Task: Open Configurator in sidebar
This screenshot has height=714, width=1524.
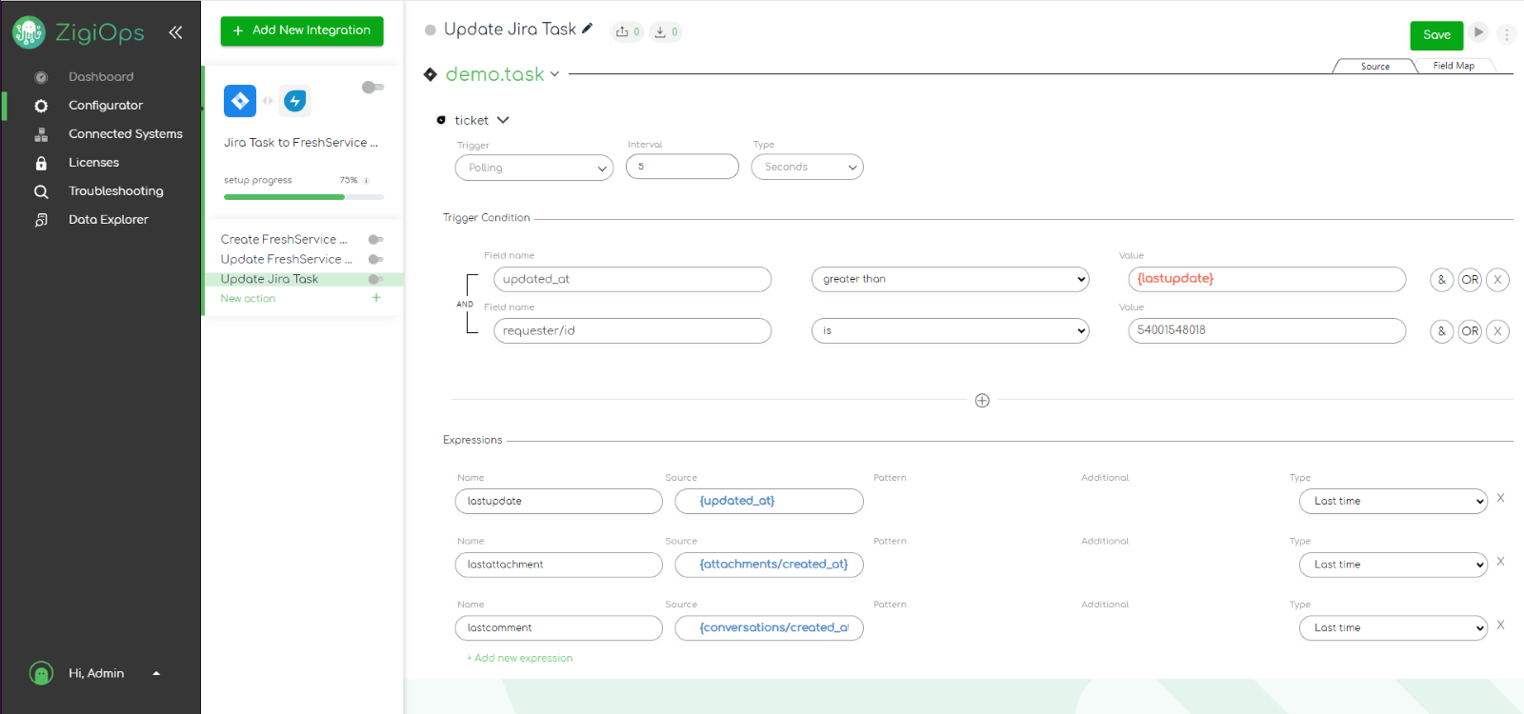Action: click(106, 106)
